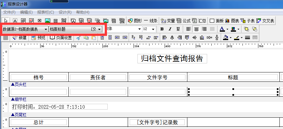Distribute elements evenly horizontally
The image size is (283, 129).
[209, 38]
